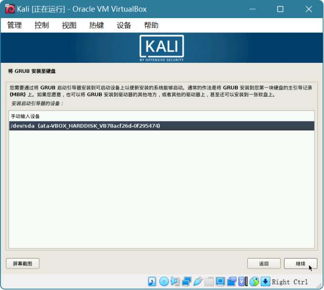Click the 屏幕截图 button
The width and height of the screenshot is (324, 290).
pyautogui.click(x=23, y=263)
